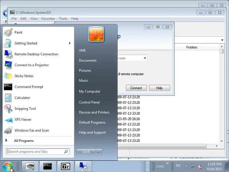This screenshot has height=172, width=229.
Task: Open File menu in 7-Zip
Action: click(x=14, y=19)
